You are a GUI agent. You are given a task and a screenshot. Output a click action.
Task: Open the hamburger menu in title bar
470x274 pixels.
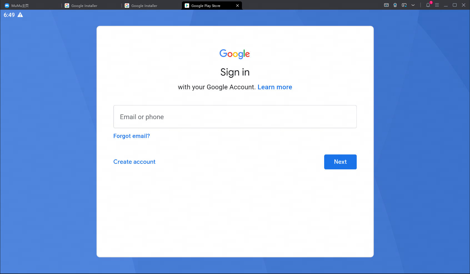pos(437,5)
